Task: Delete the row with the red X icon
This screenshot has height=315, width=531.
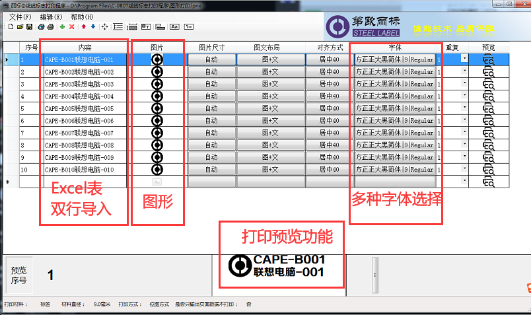Action: (72, 27)
